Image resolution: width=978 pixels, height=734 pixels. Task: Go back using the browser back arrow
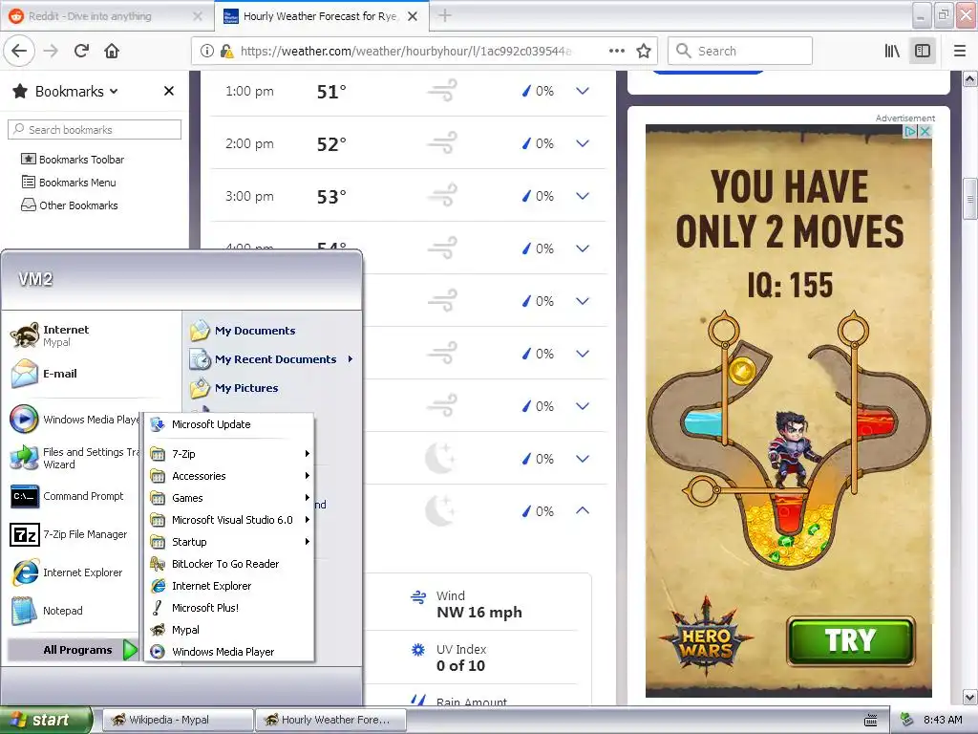(19, 52)
